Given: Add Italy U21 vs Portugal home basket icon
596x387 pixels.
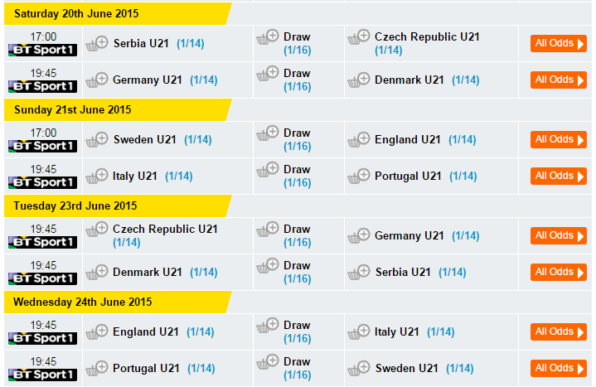Looking at the screenshot, I should pyautogui.click(x=97, y=176).
